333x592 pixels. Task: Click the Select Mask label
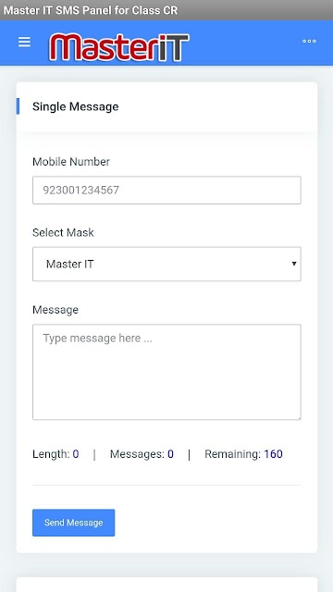(x=63, y=232)
